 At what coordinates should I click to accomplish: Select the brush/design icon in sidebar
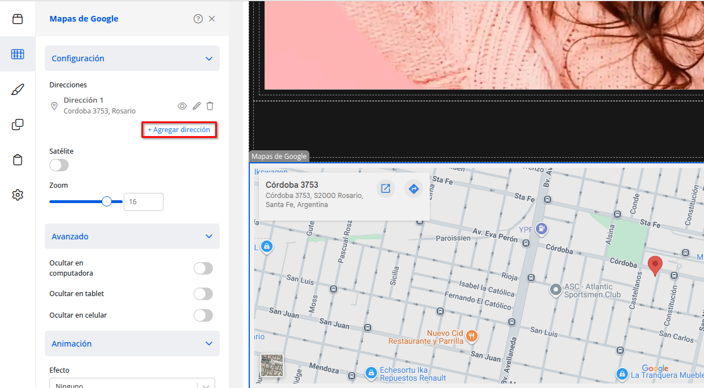tap(18, 89)
